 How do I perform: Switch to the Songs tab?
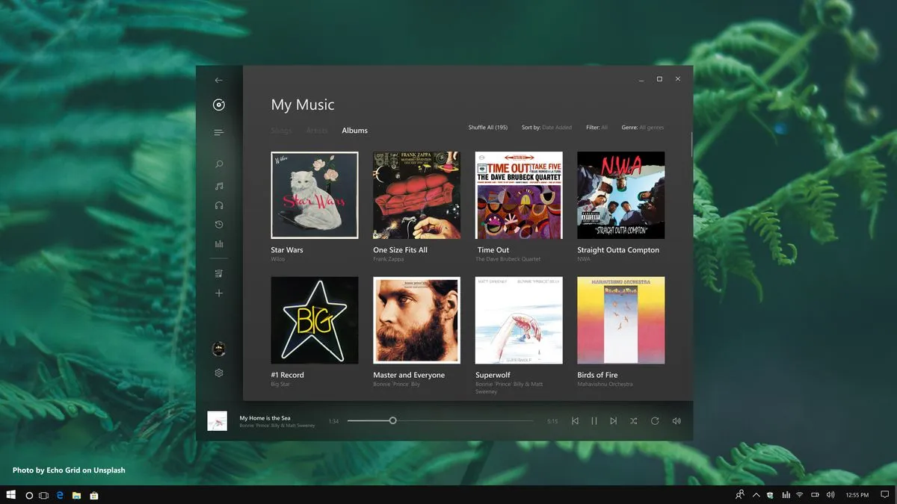click(281, 131)
